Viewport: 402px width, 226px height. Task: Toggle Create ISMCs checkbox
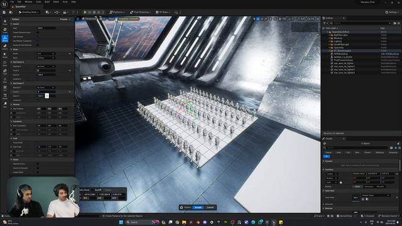click(38, 172)
